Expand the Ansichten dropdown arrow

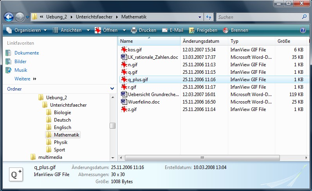[x=88, y=30]
